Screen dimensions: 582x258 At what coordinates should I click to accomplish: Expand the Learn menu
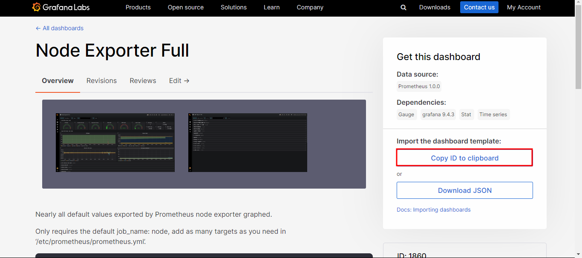tap(271, 7)
